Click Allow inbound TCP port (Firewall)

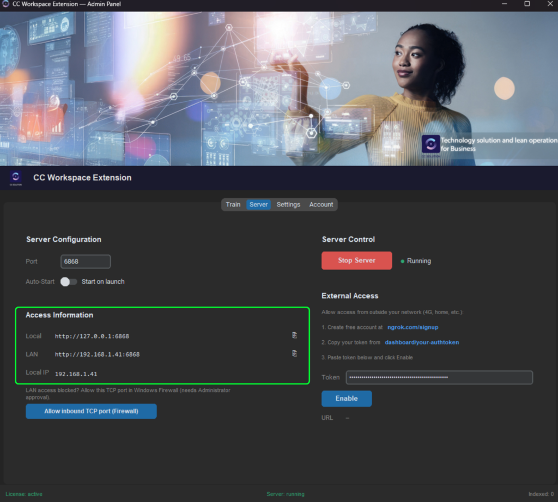point(91,411)
